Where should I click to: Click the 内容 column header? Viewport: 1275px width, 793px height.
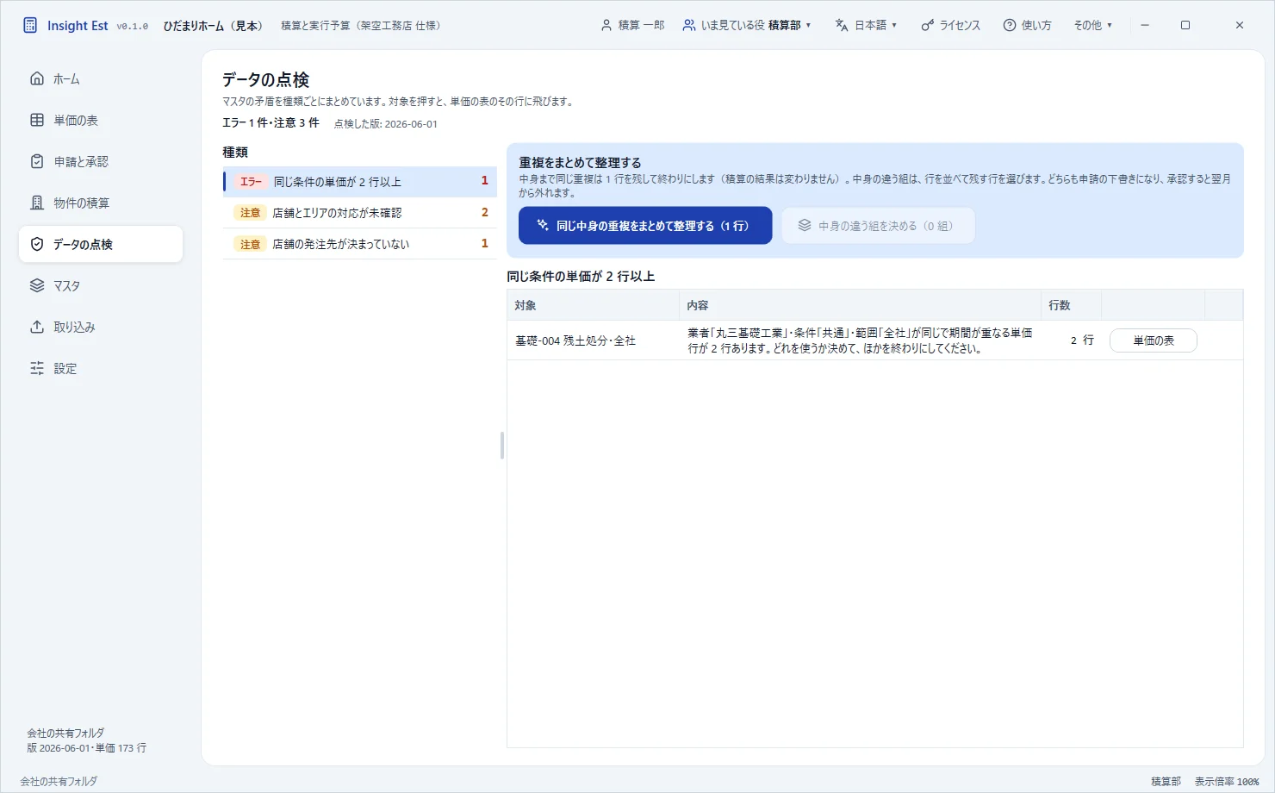[861, 305]
